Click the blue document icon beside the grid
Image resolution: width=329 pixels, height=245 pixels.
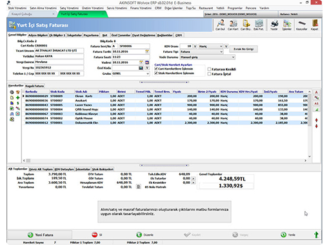[12, 103]
